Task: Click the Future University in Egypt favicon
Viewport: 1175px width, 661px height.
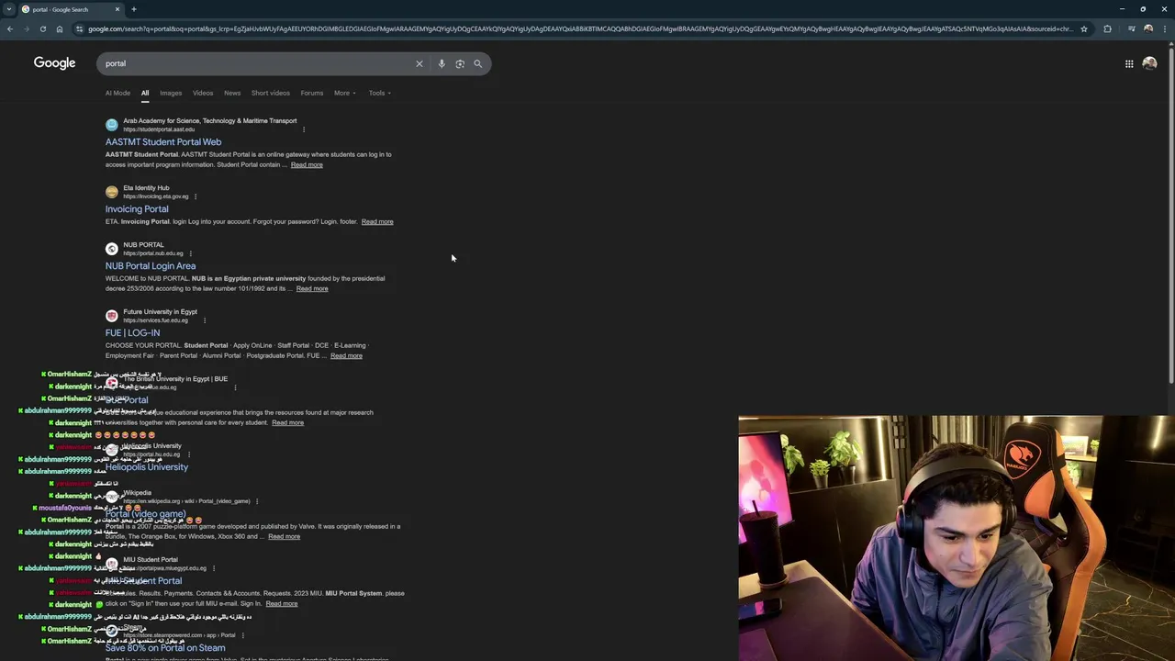Action: coord(112,316)
